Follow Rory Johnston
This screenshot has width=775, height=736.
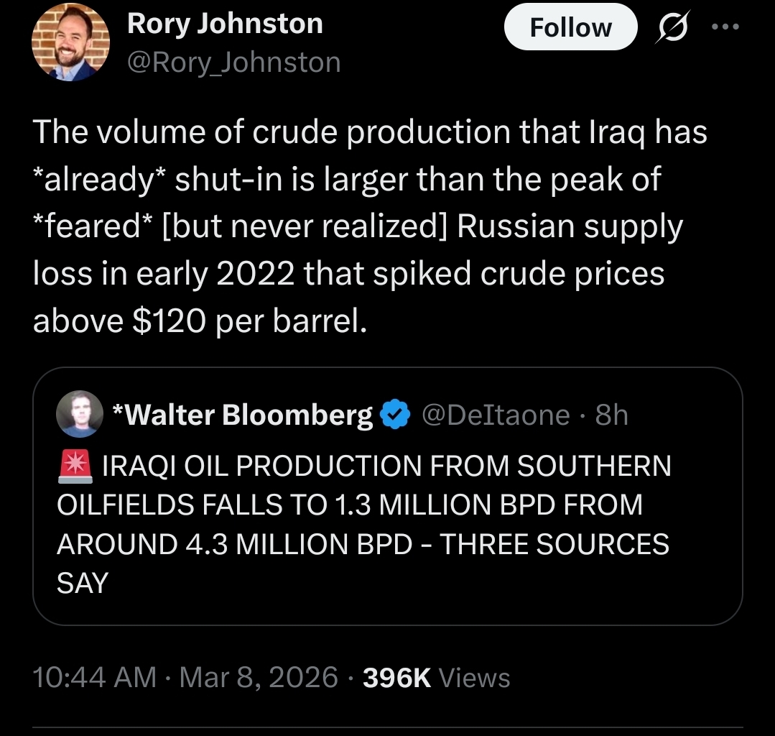[x=570, y=27]
